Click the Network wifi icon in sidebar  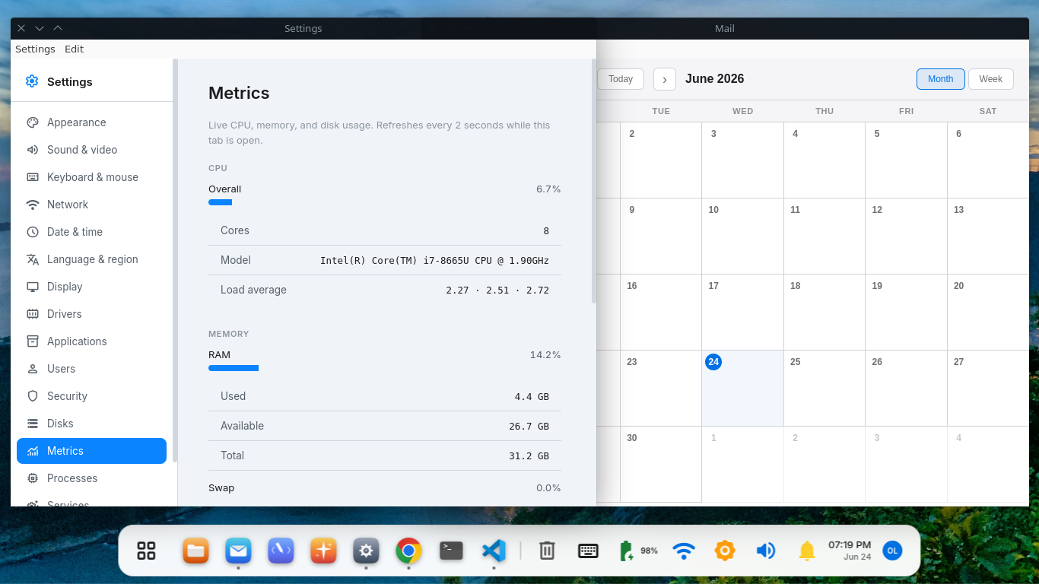(x=33, y=205)
